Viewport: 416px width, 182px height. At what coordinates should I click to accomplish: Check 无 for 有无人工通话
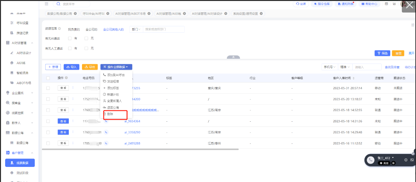click(86, 48)
